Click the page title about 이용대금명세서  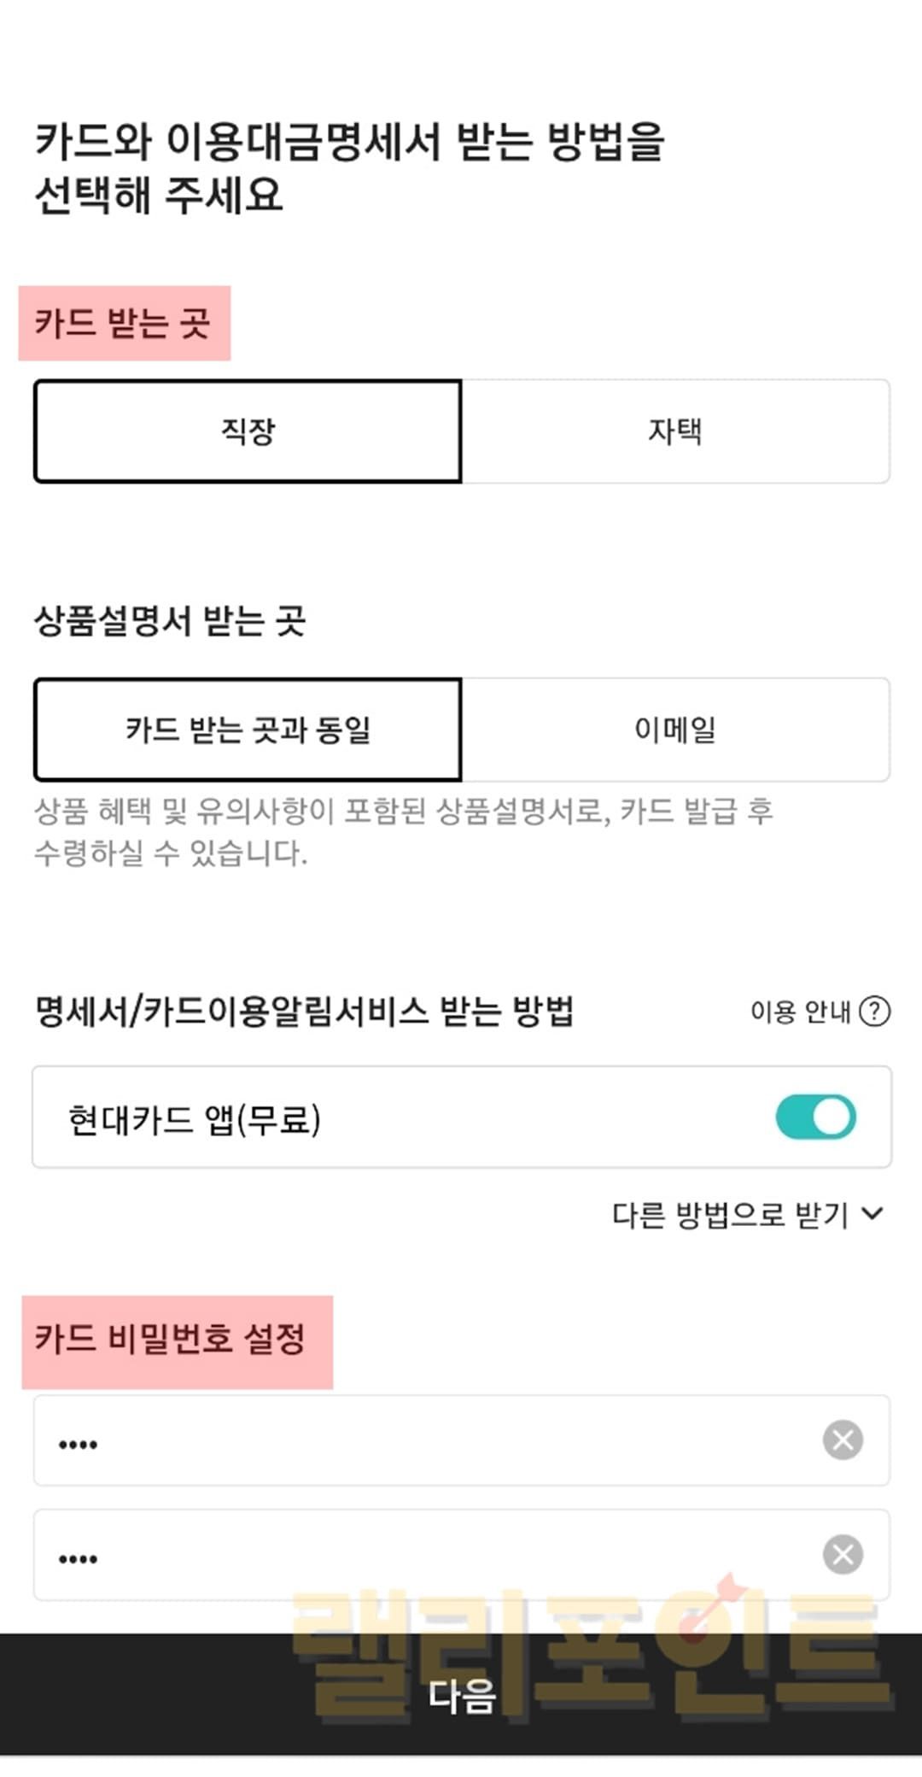click(350, 167)
